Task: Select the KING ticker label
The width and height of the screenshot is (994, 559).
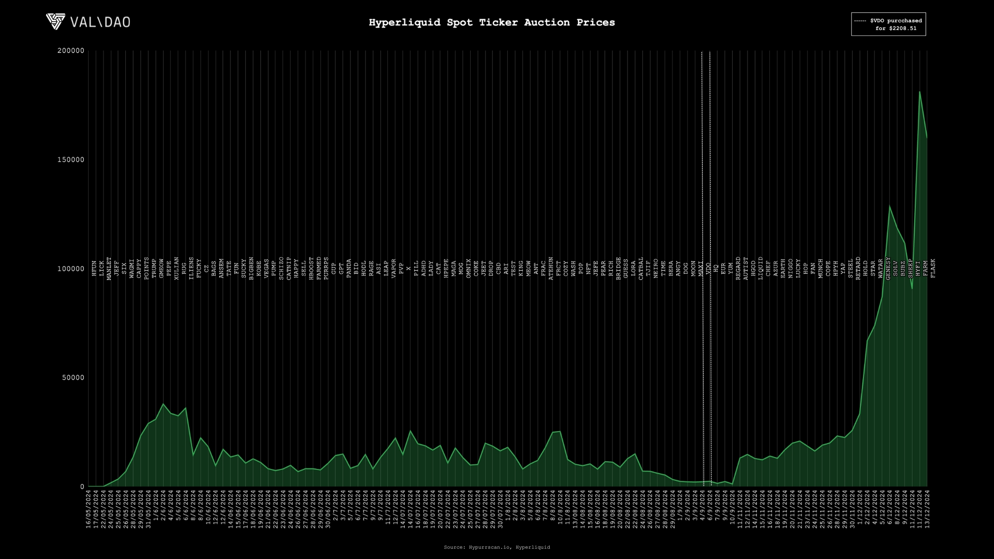Action: coord(521,269)
